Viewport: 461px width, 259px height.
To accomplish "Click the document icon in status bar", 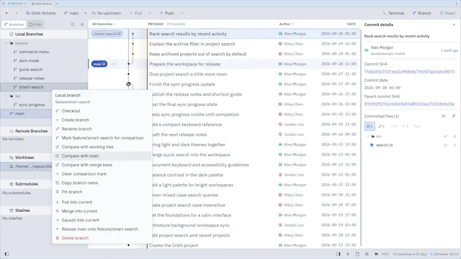I will coord(357,254).
